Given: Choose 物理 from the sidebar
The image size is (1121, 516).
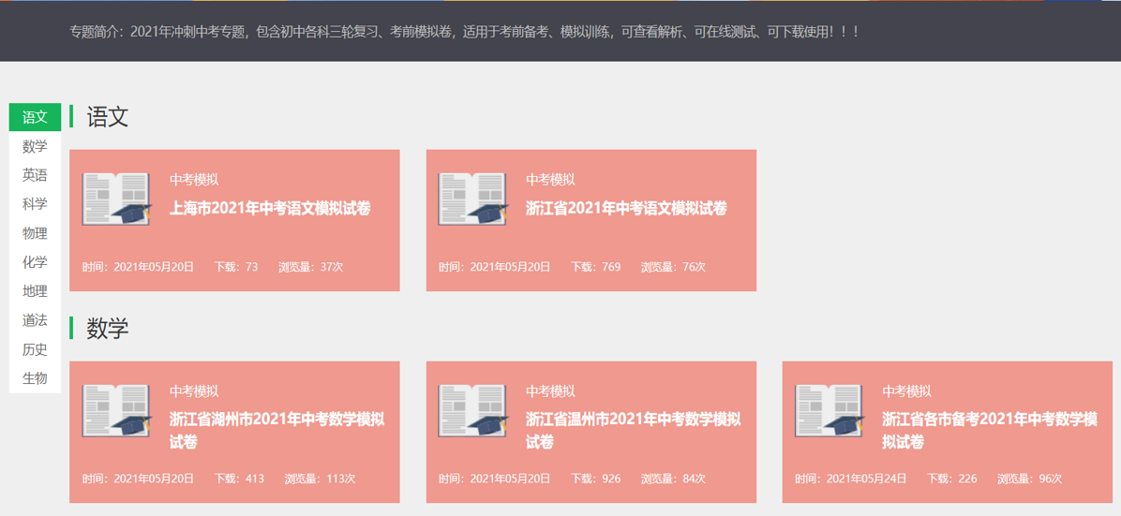Looking at the screenshot, I should click(35, 233).
